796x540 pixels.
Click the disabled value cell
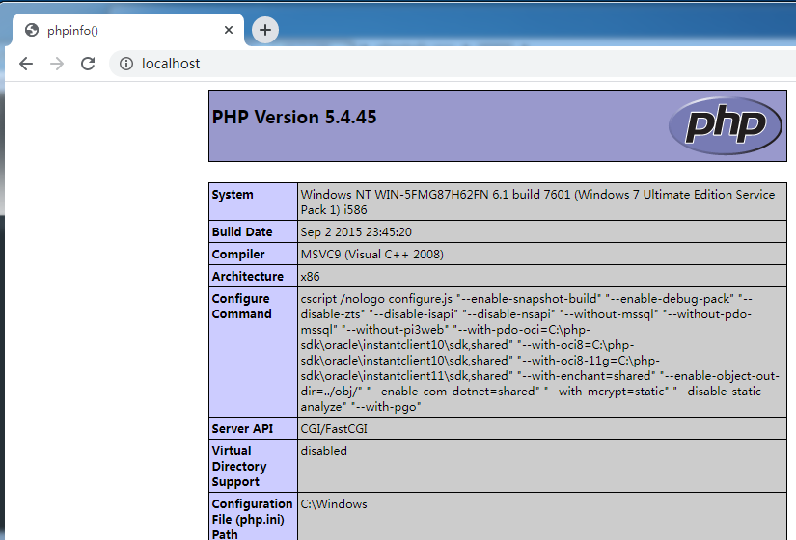click(x=542, y=466)
